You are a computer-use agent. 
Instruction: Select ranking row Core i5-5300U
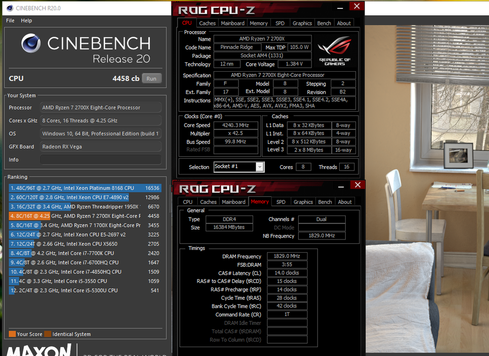pyautogui.click(x=85, y=291)
